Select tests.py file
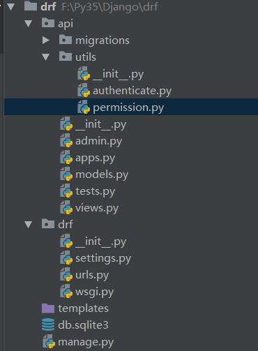 95,191
